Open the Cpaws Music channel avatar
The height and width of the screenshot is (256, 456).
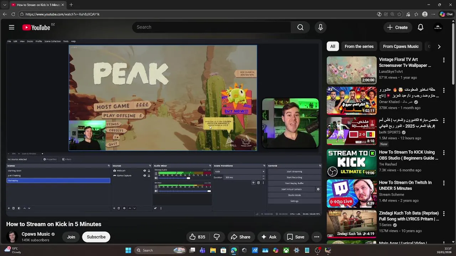[12, 237]
